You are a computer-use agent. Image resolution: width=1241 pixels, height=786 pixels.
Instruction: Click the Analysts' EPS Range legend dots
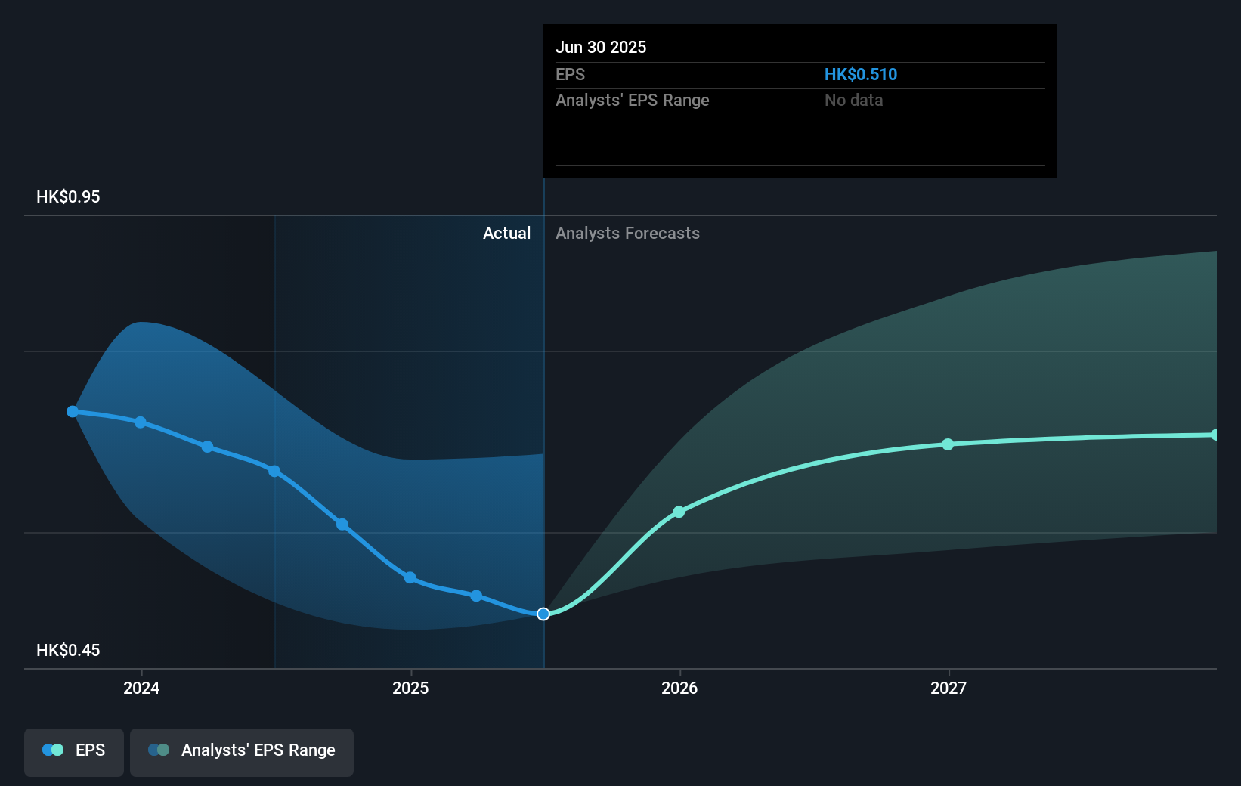159,750
